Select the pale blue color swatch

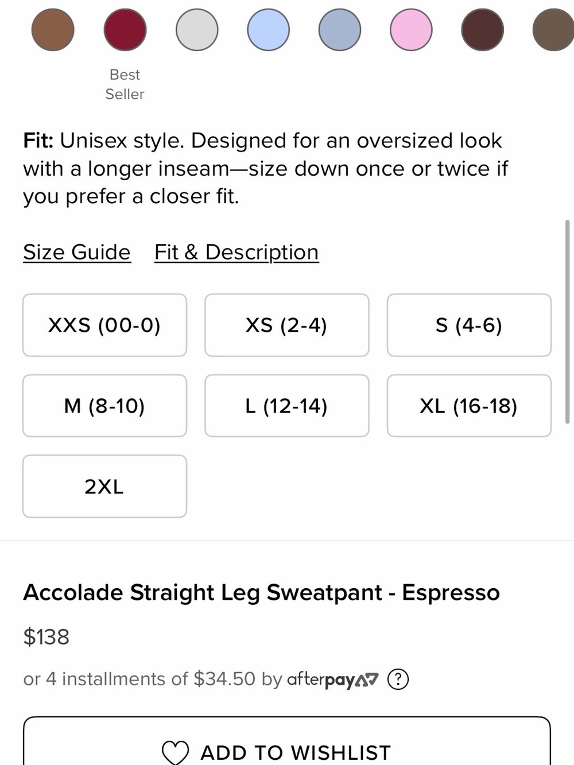[x=268, y=30]
